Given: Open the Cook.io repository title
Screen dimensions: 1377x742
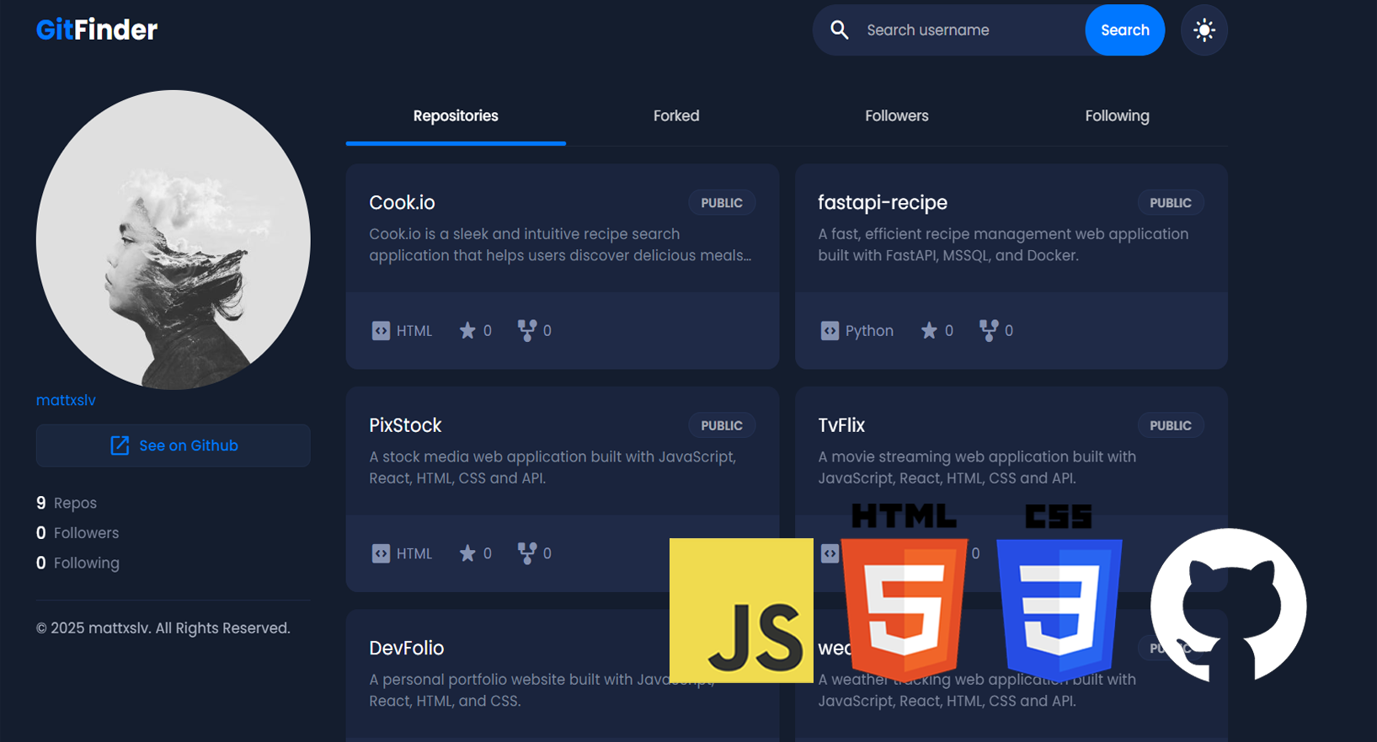Looking at the screenshot, I should coord(402,202).
